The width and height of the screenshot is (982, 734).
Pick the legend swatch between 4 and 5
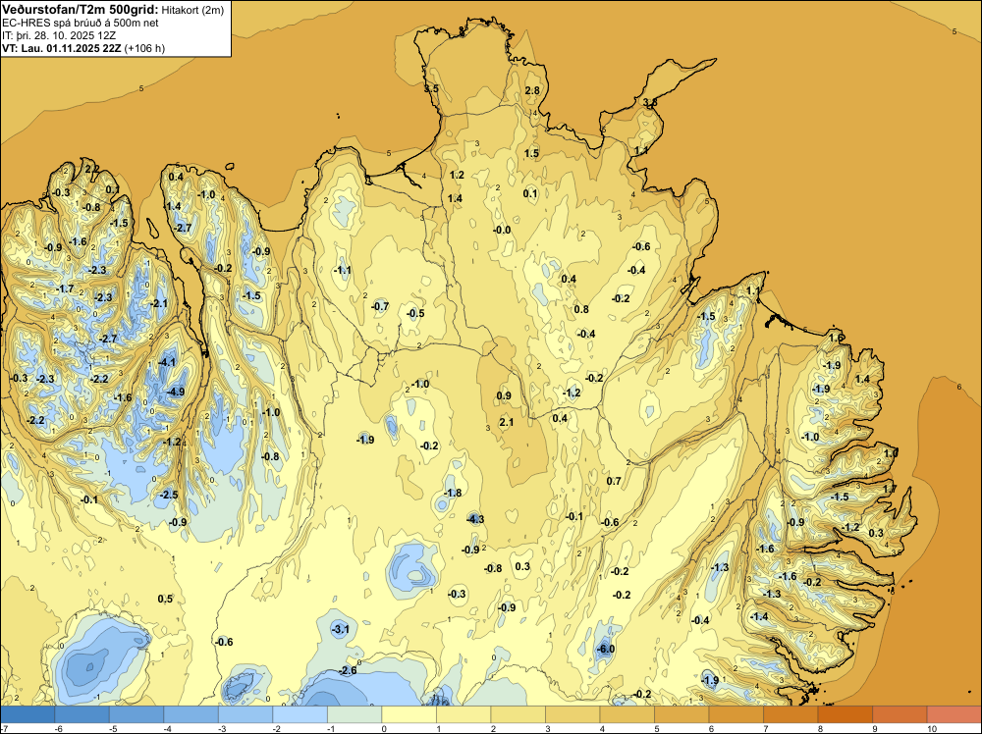(627, 713)
